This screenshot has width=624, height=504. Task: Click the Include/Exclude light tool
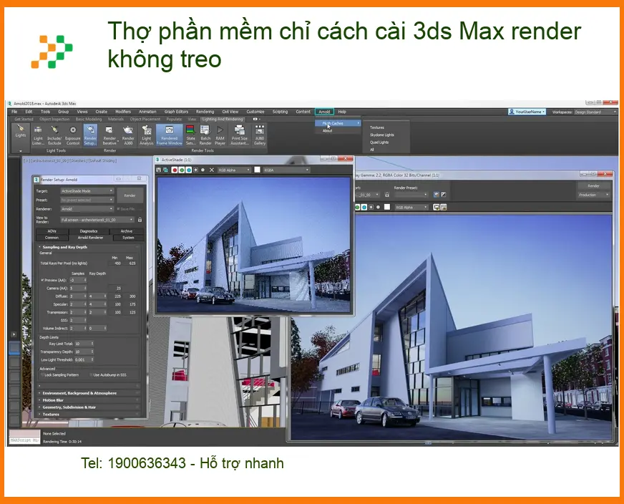pyautogui.click(x=54, y=135)
